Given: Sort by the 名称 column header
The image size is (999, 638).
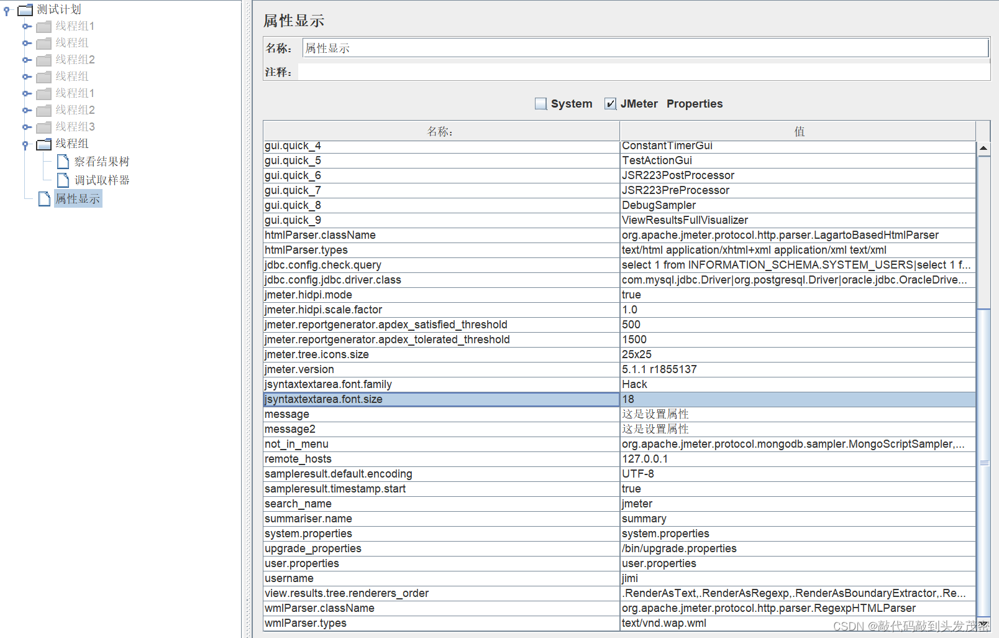Looking at the screenshot, I should [441, 131].
